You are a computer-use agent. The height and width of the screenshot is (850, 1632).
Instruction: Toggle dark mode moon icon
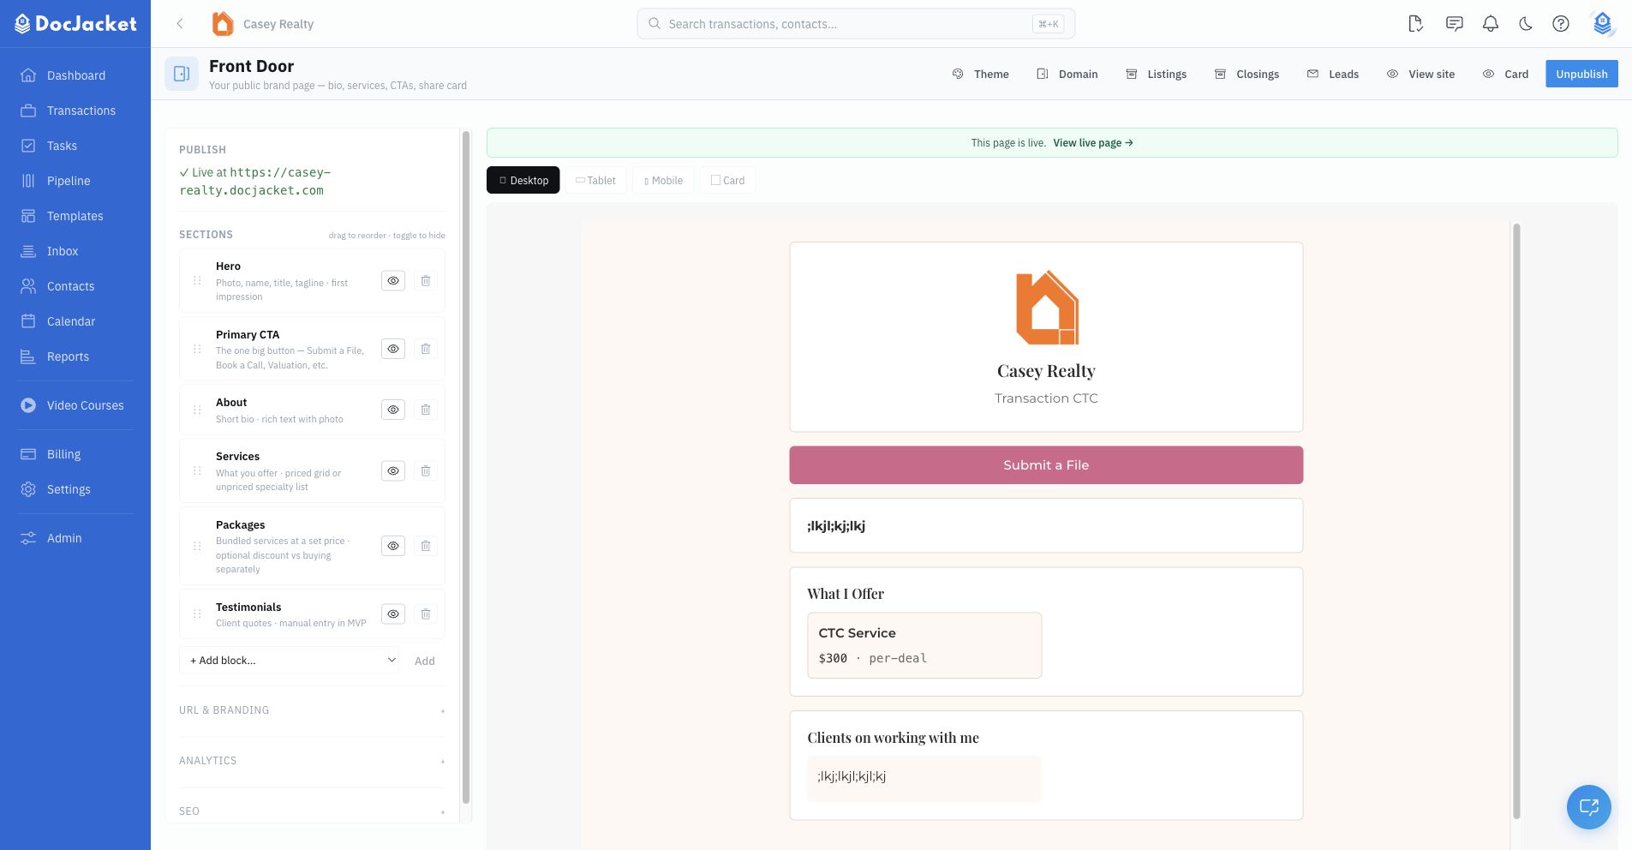click(1526, 24)
